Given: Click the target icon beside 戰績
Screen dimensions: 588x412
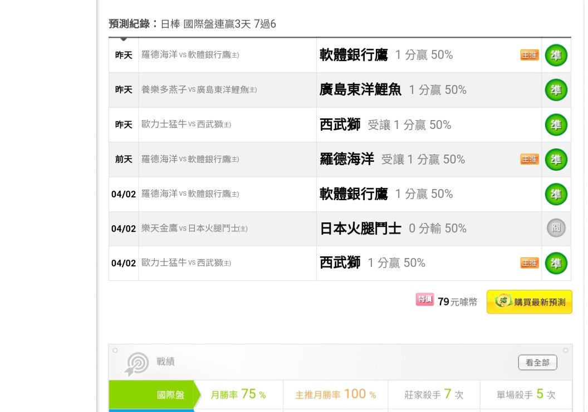Looking at the screenshot, I should coord(136,363).
